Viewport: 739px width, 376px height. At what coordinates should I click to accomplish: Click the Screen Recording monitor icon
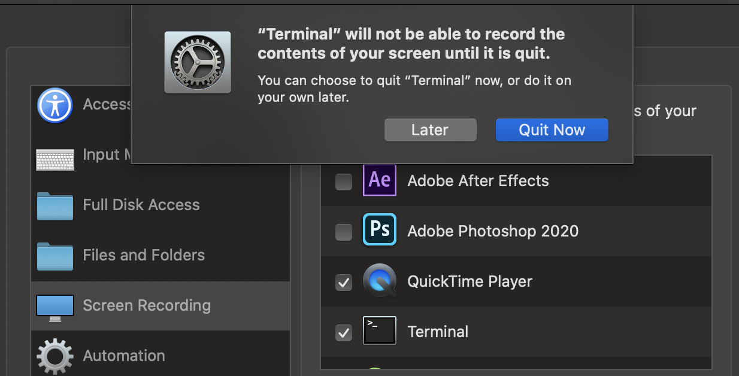[55, 306]
